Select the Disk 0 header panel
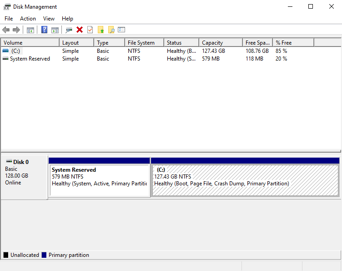342x271 pixels. (24, 177)
